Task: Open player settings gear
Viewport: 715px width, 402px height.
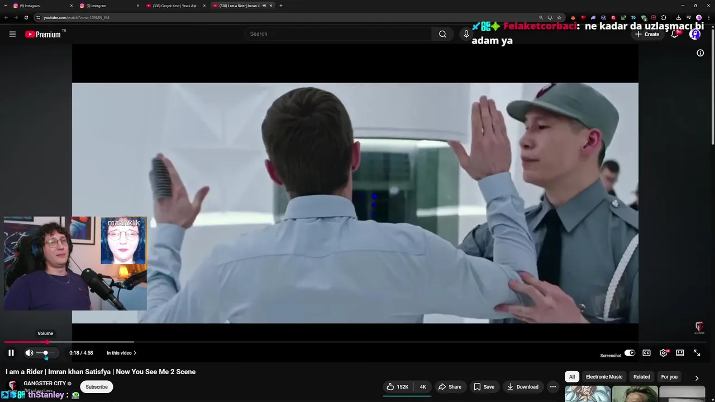Action: 663,353
